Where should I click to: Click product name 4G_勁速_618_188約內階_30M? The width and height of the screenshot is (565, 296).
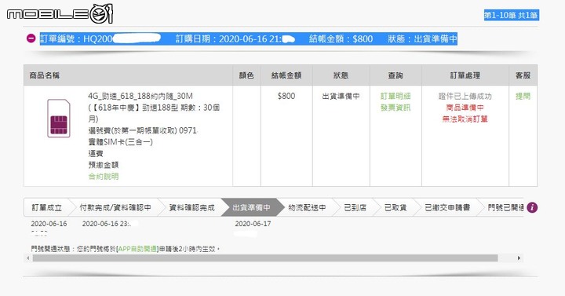point(140,96)
